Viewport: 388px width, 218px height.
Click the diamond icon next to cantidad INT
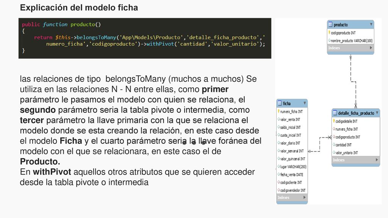[x=334, y=145]
